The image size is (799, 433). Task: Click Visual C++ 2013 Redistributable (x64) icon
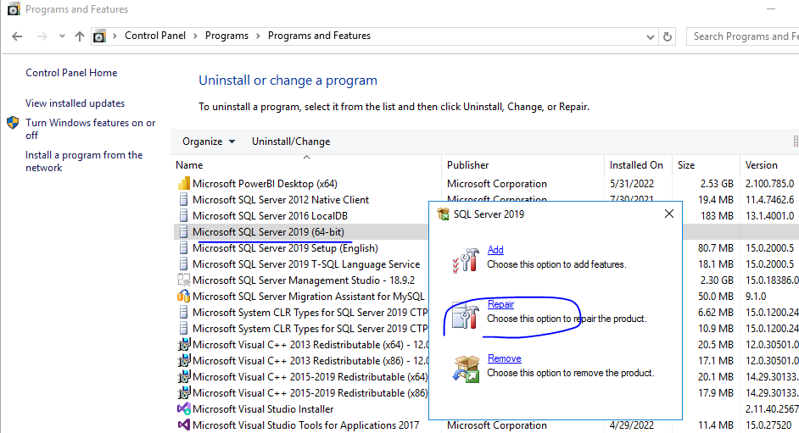point(183,345)
